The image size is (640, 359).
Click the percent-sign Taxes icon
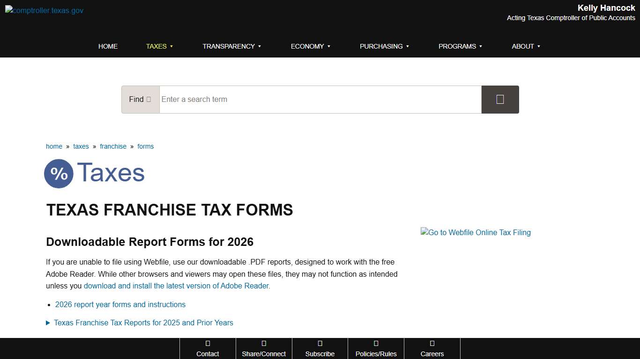tap(59, 173)
